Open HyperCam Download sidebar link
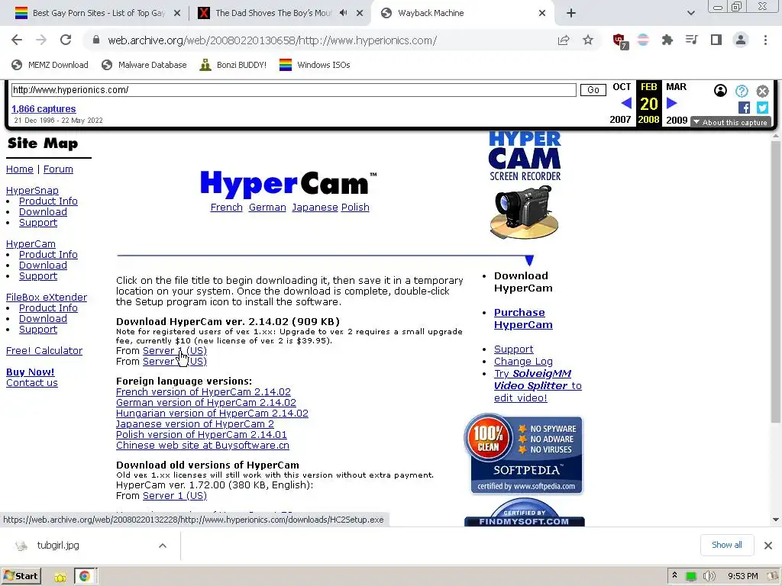Image resolution: width=782 pixels, height=586 pixels. tap(43, 265)
